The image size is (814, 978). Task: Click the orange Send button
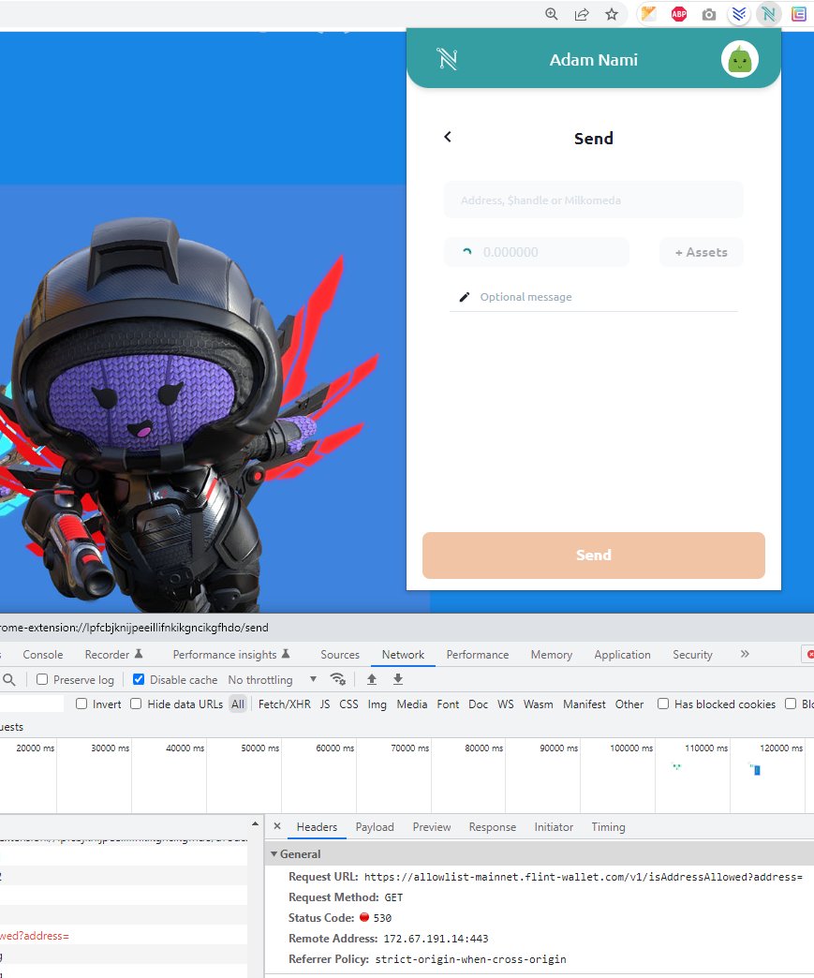tap(593, 556)
